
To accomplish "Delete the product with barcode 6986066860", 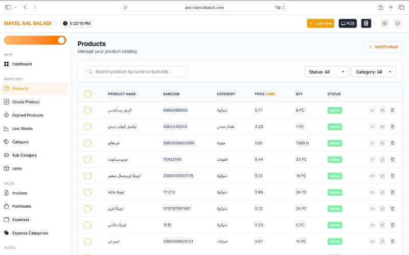I will coord(392,110).
